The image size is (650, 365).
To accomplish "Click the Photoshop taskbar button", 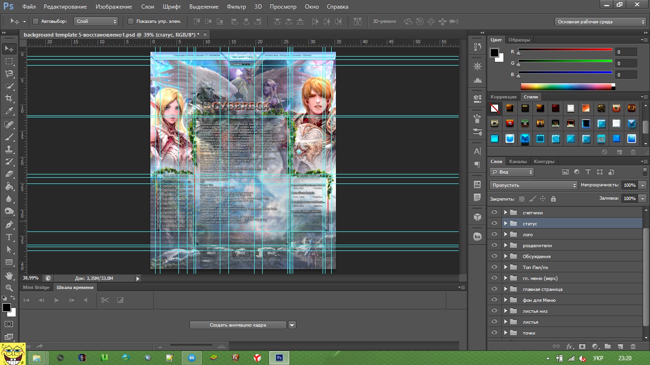I will point(280,357).
